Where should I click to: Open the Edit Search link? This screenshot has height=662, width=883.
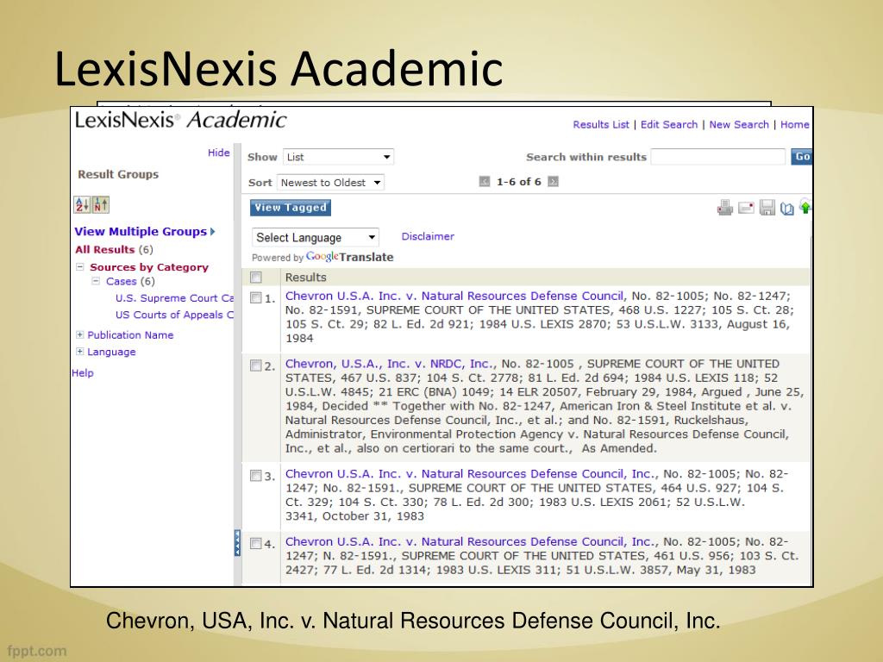coord(669,124)
